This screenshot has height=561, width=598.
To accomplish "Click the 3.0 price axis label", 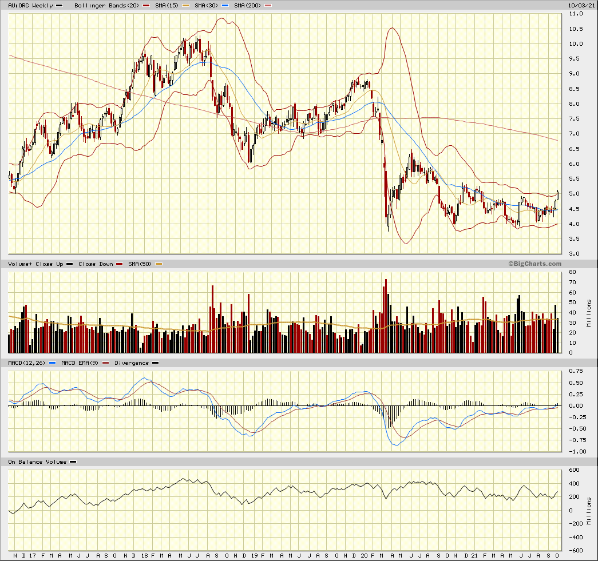I will [x=575, y=254].
